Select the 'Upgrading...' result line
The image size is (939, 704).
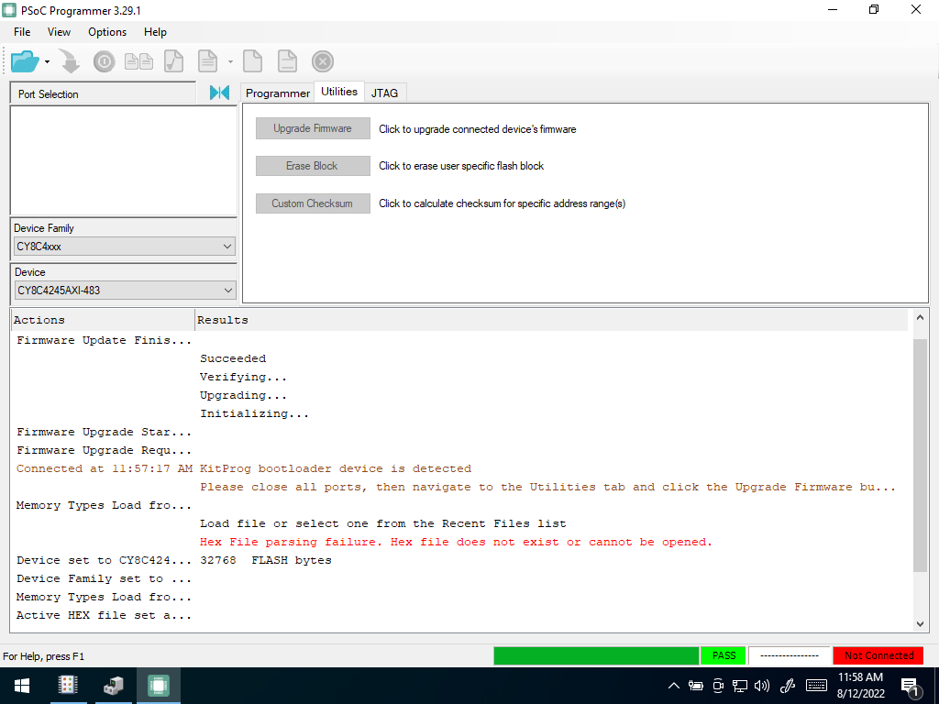(243, 396)
